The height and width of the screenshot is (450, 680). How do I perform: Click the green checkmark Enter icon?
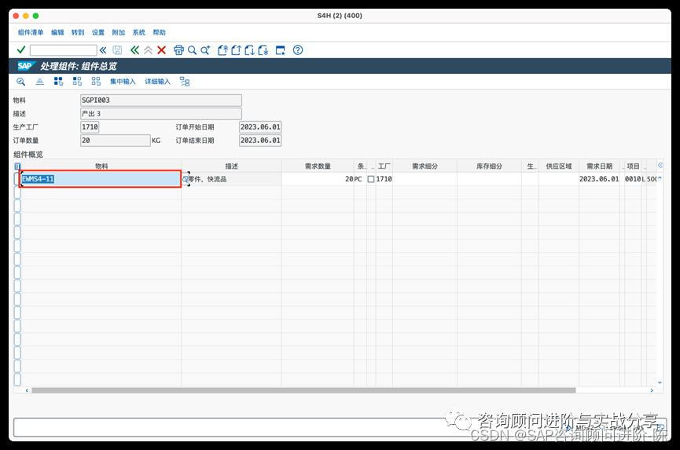pos(20,49)
